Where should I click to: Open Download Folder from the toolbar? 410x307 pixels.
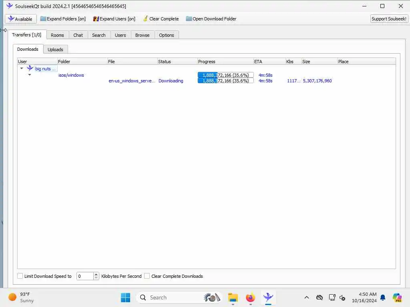click(211, 19)
